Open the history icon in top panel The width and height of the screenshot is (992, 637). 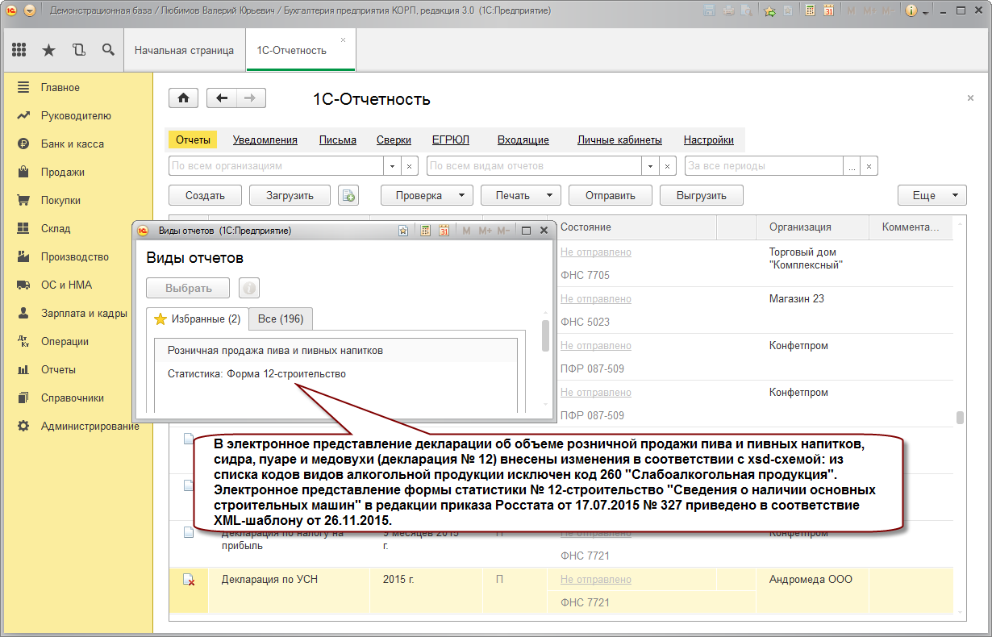[x=78, y=50]
